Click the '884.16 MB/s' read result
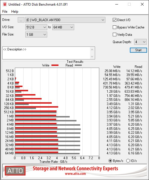This screenshot has height=180, width=149. tap(133, 99)
